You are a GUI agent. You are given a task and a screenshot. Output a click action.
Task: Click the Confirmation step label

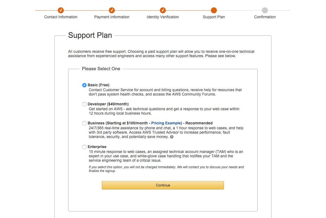265,17
